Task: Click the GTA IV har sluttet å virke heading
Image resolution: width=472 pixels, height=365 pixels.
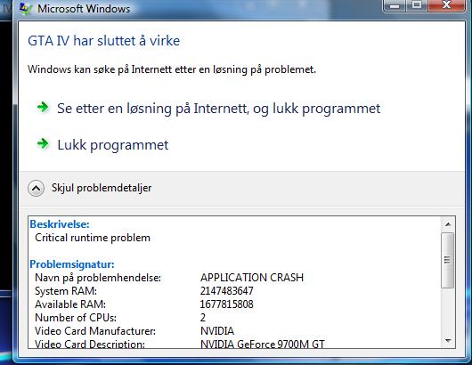Action: pyautogui.click(x=104, y=41)
